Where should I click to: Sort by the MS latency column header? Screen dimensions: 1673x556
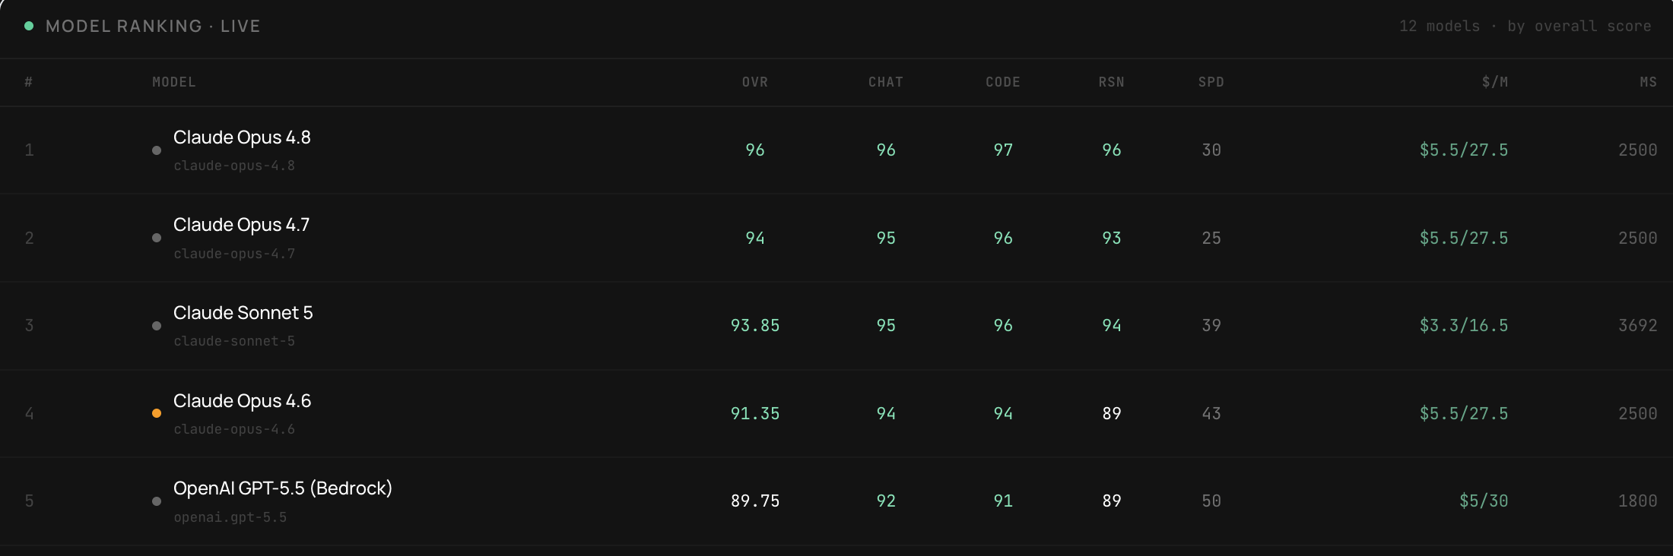(x=1649, y=82)
